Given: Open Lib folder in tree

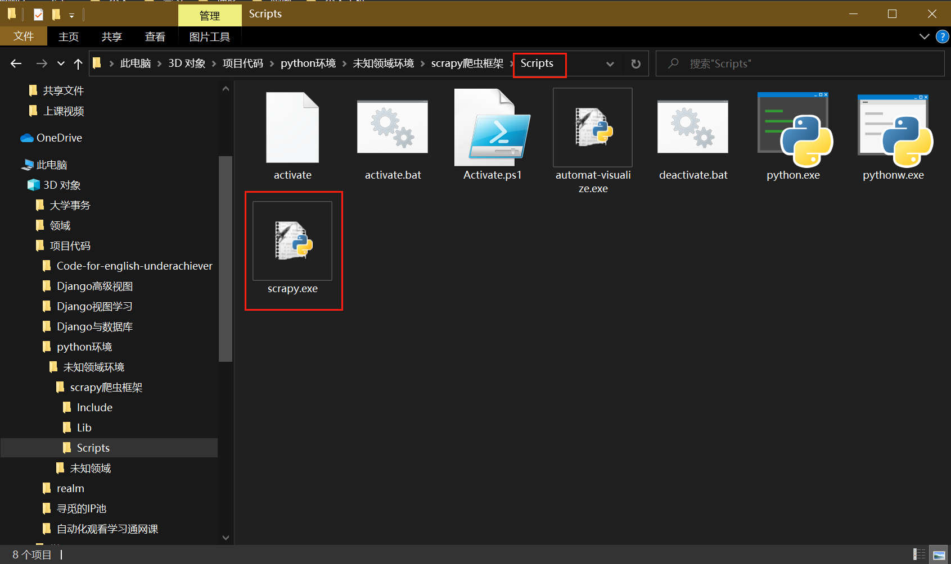Looking at the screenshot, I should tap(84, 427).
